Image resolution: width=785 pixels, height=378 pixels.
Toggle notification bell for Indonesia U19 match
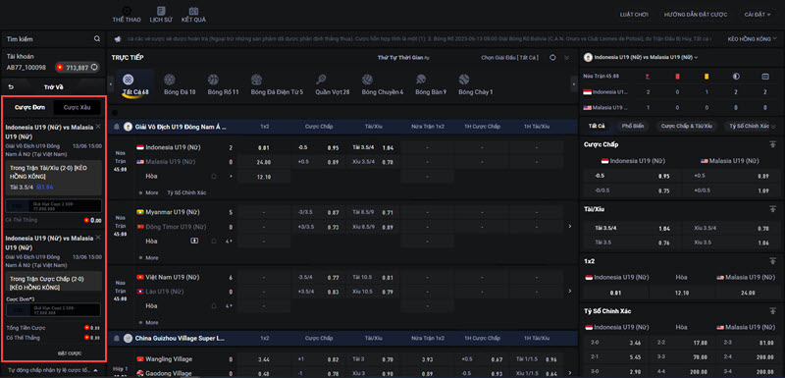[214, 176]
